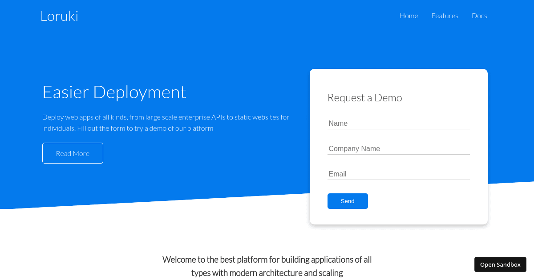Click the Read More button
534x280 pixels.
coord(73,153)
